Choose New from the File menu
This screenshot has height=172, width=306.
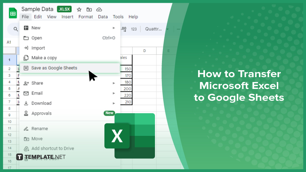click(x=70, y=28)
